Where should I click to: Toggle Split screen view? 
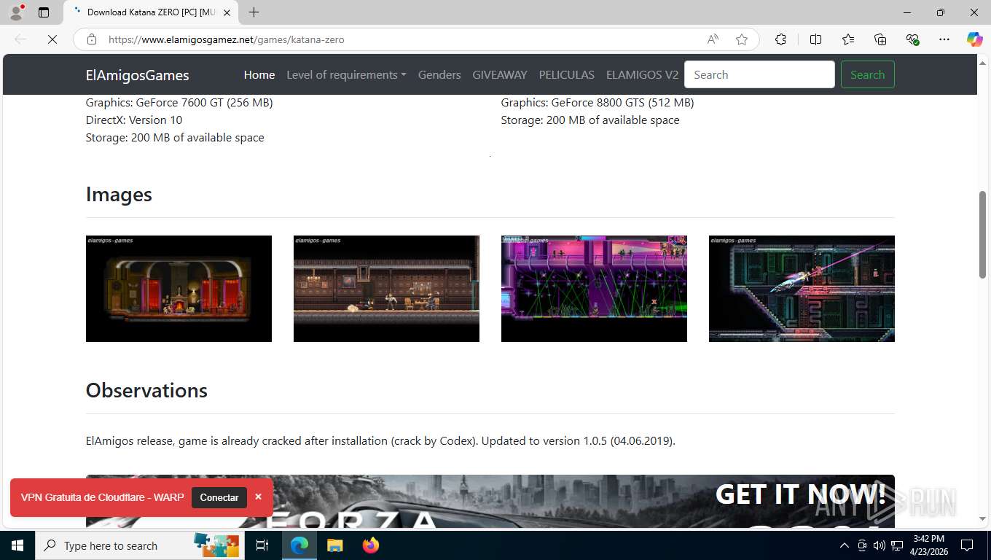coord(815,39)
